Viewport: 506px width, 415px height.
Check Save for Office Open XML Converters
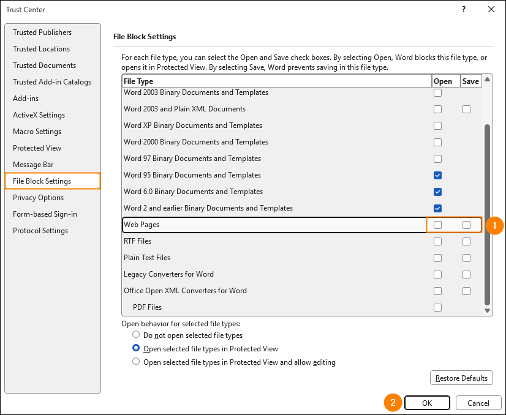(466, 291)
